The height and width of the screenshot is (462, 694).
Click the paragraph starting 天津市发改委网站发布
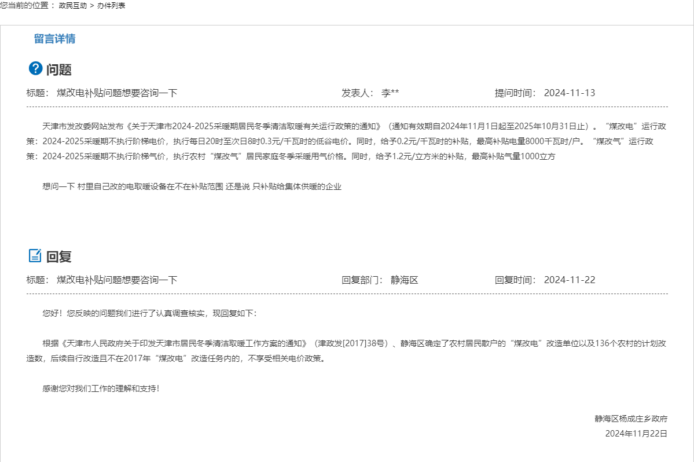[347, 141]
